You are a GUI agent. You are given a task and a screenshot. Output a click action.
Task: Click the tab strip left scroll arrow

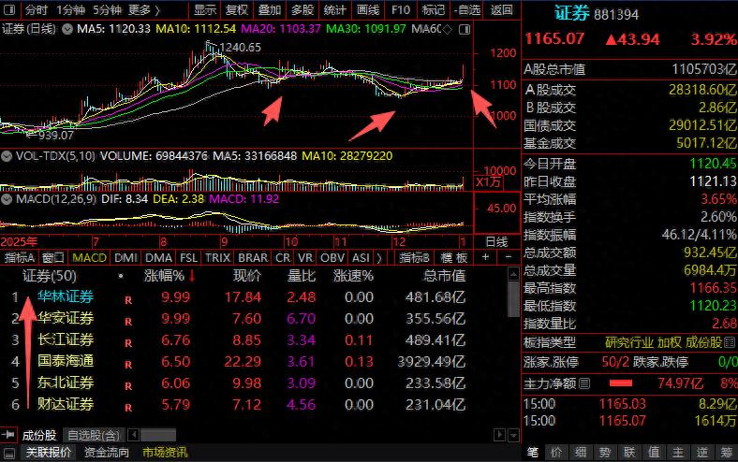coord(133,435)
